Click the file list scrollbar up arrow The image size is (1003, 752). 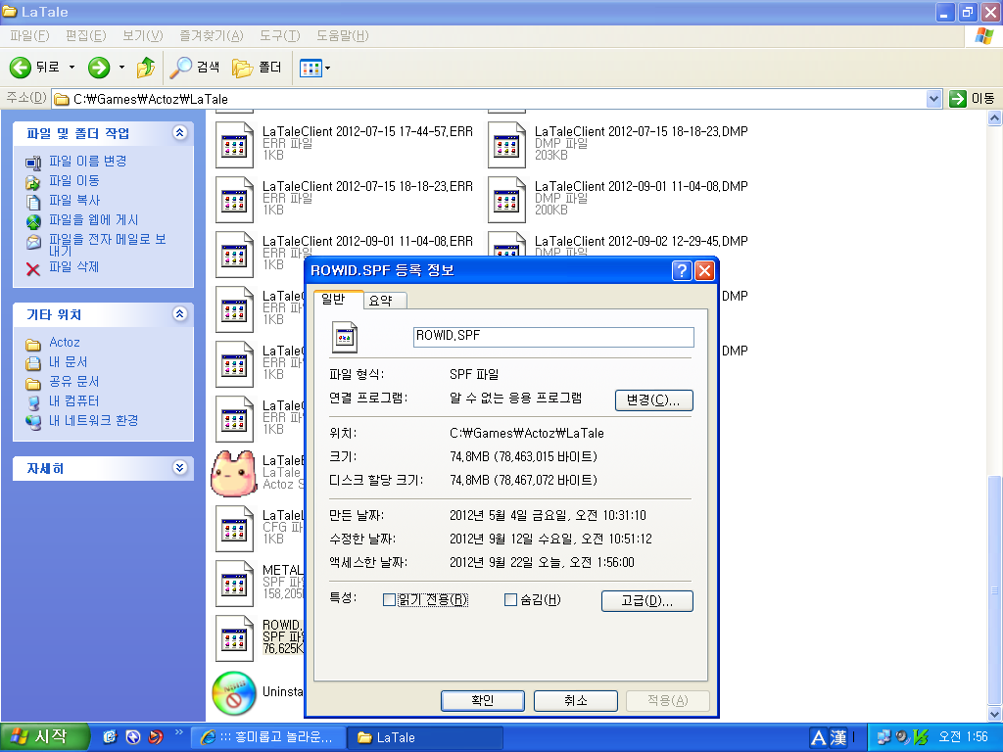coord(995,117)
